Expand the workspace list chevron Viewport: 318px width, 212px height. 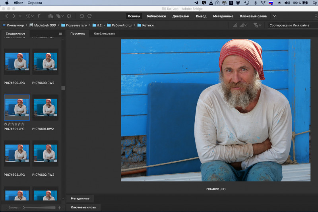[274, 16]
